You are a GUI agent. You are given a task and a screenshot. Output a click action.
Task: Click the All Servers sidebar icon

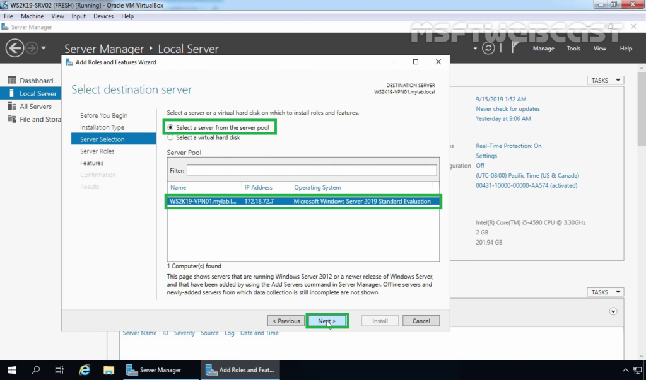12,107
